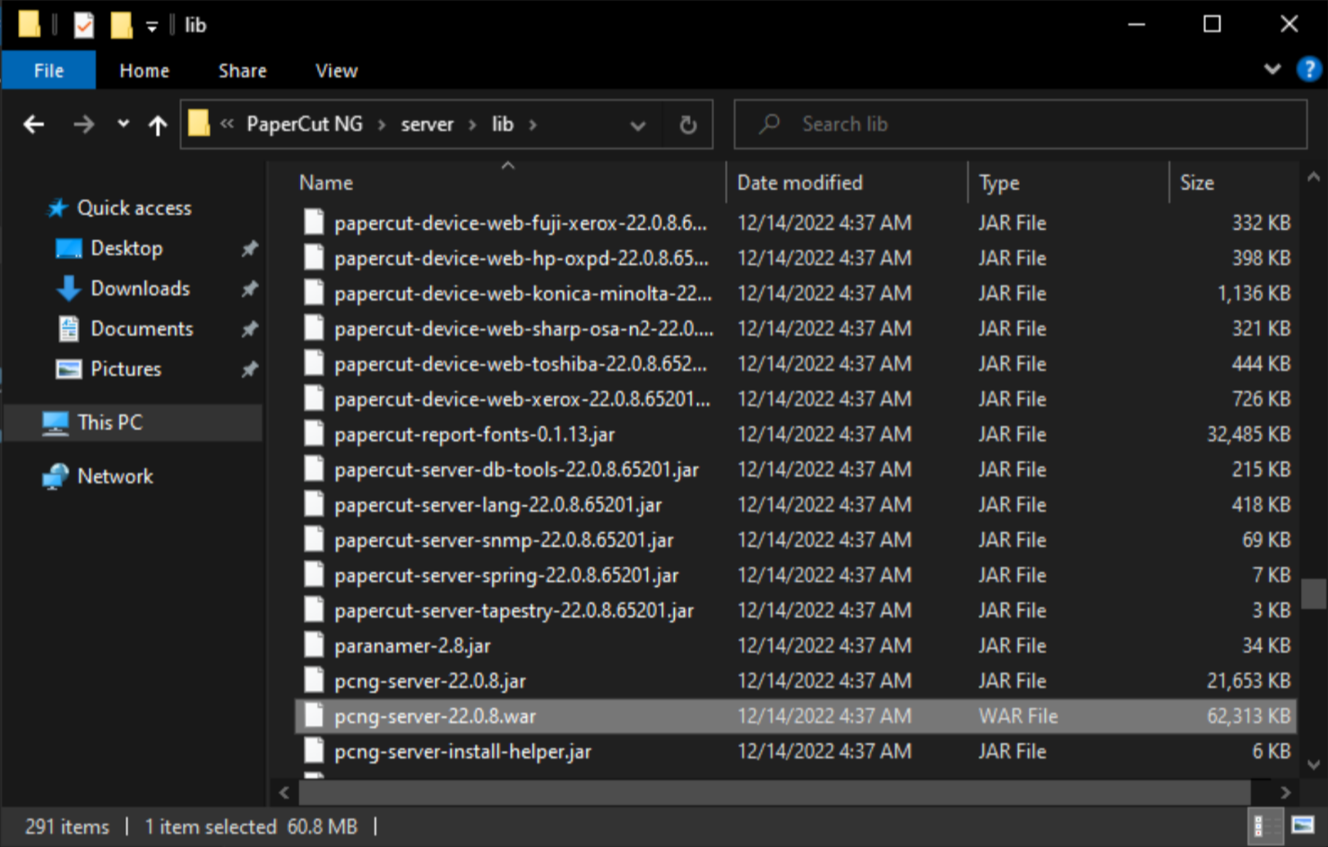Viewport: 1328px width, 847px height.
Task: Click into the Search lib field
Action: pyautogui.click(x=1021, y=124)
